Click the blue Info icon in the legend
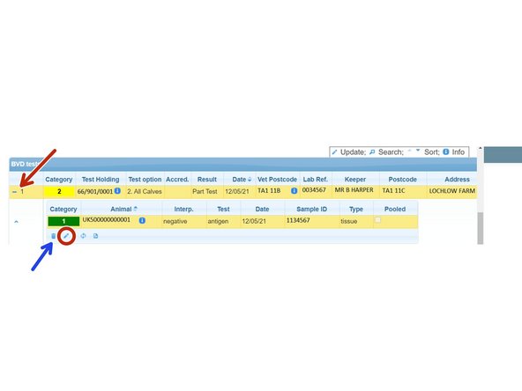 pyautogui.click(x=446, y=152)
